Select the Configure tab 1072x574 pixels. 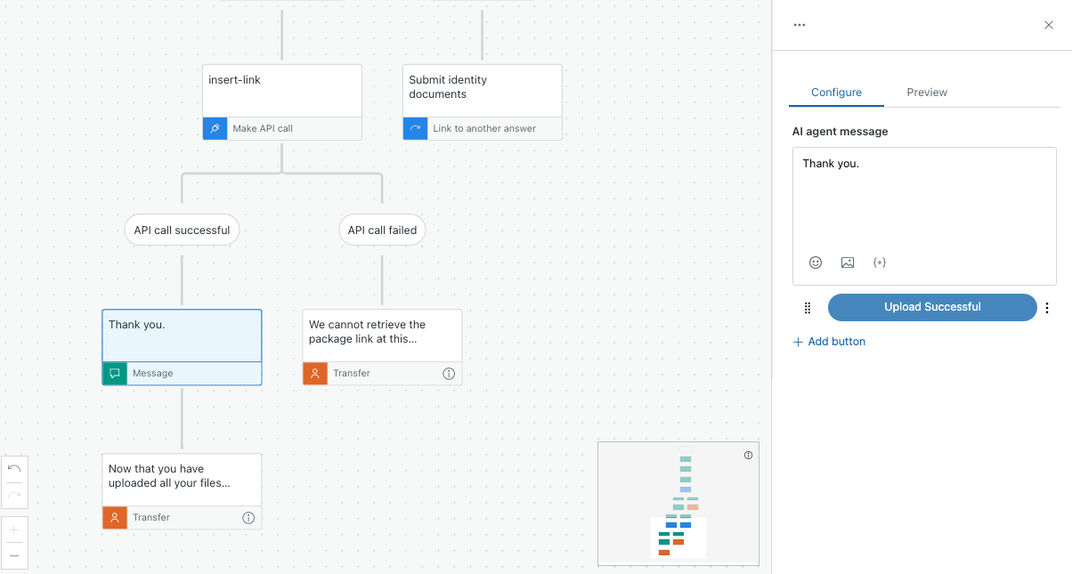pos(836,93)
